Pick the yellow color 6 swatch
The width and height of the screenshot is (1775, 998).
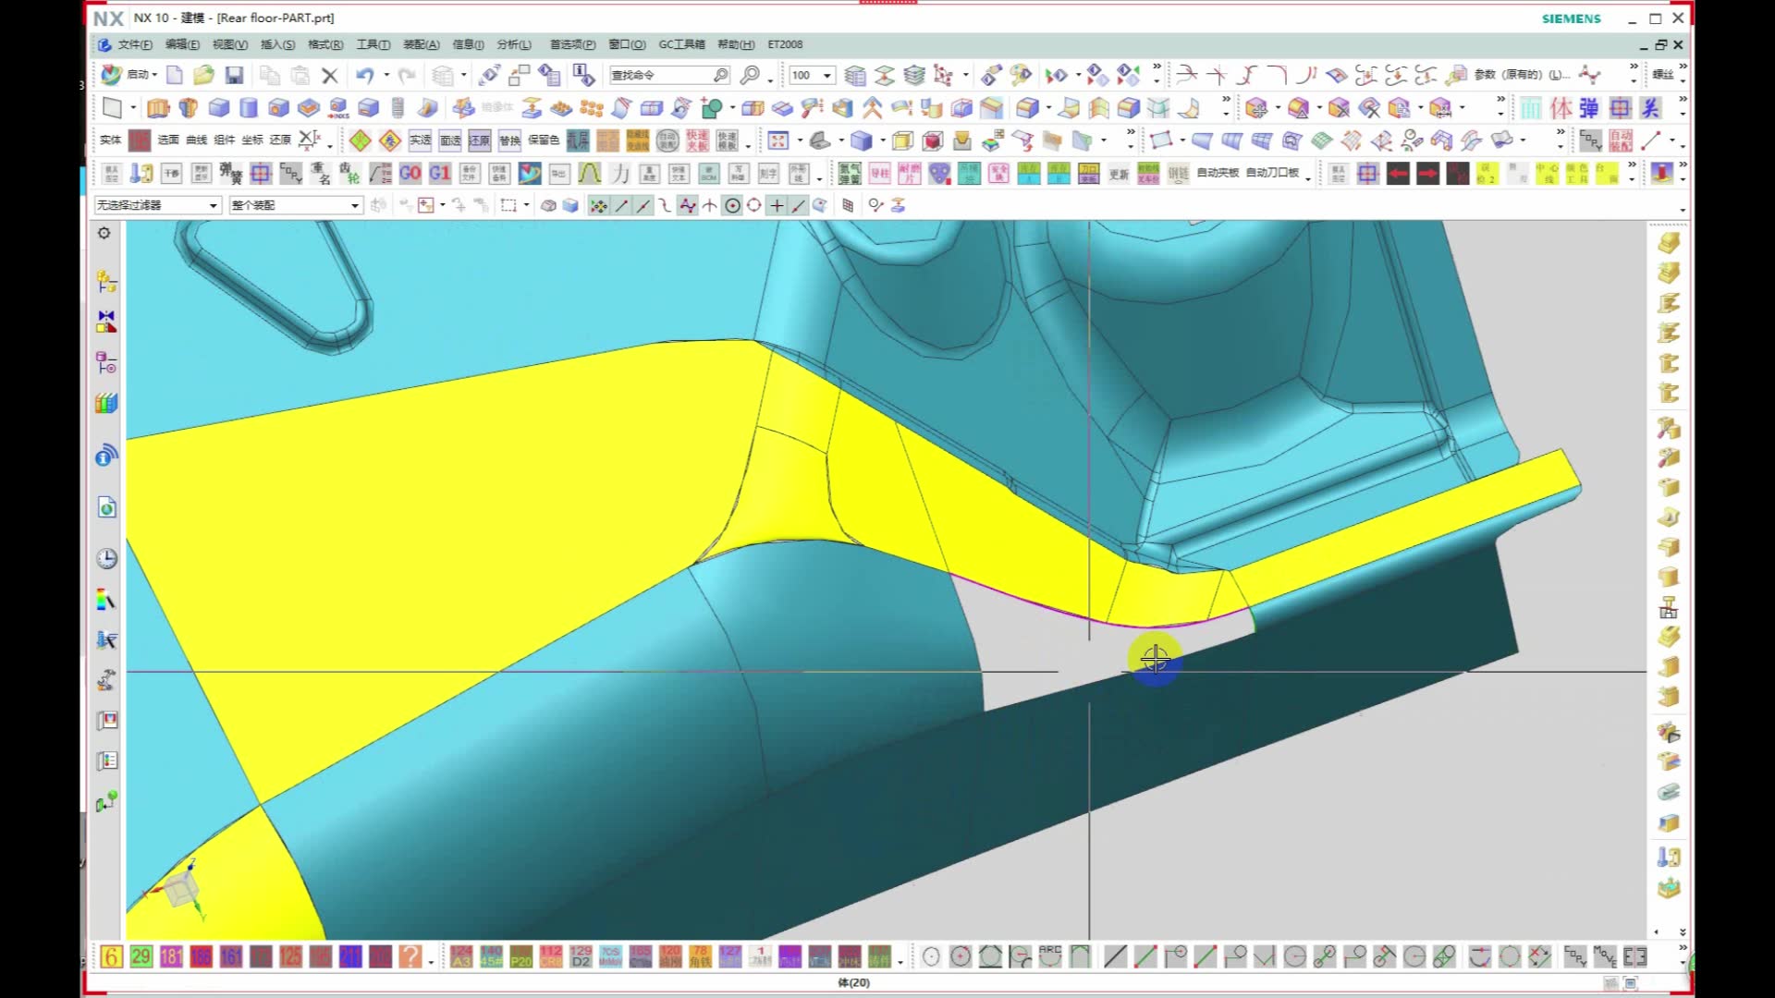(x=111, y=956)
